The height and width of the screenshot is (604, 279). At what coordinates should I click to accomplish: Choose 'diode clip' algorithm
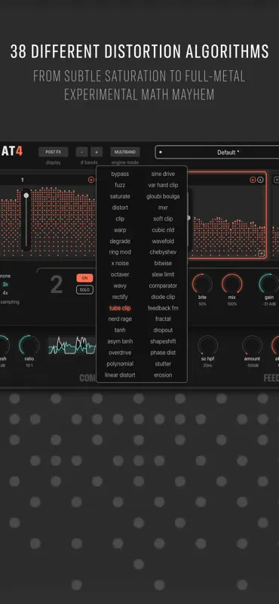(x=163, y=297)
